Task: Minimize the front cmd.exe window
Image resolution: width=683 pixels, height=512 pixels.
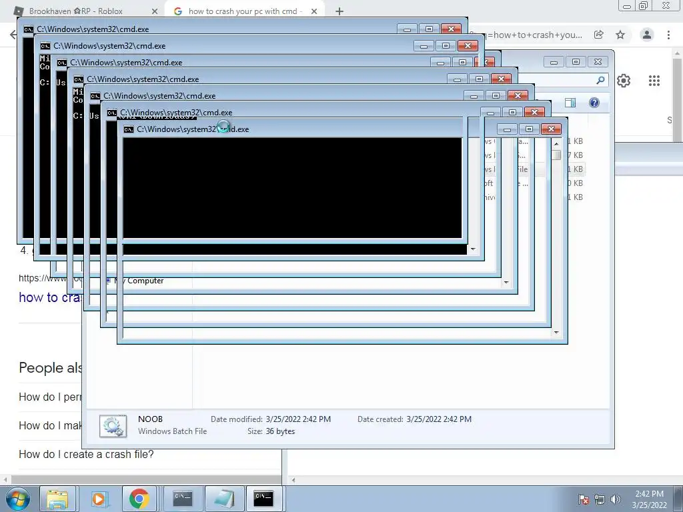Action: (x=507, y=129)
